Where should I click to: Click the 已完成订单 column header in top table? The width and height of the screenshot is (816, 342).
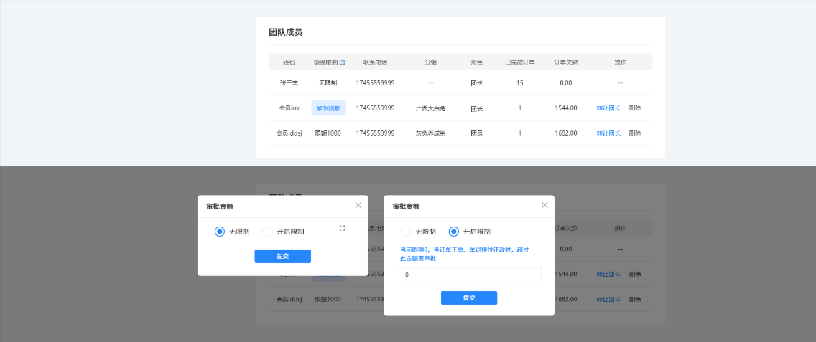pyautogui.click(x=519, y=62)
